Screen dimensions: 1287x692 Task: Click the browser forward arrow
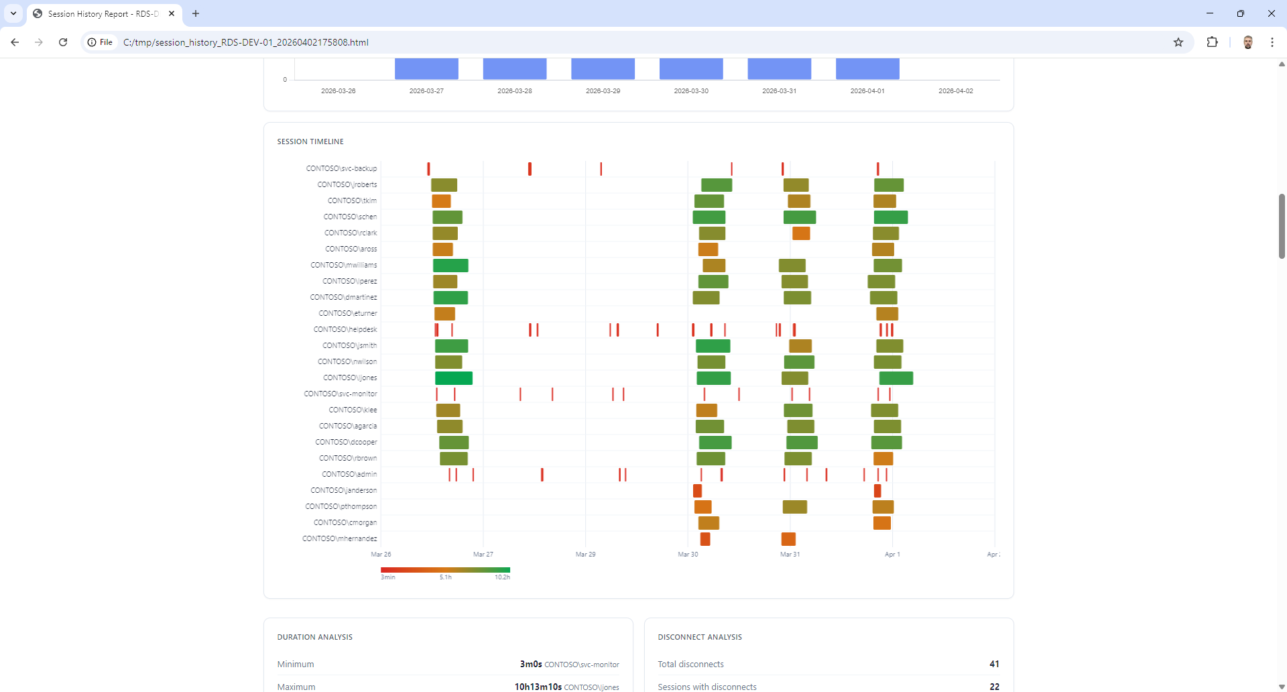tap(39, 42)
